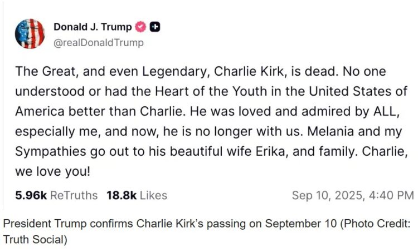This screenshot has height=252, width=418.
Task: Click the ReTruths label
Action: tap(74, 195)
